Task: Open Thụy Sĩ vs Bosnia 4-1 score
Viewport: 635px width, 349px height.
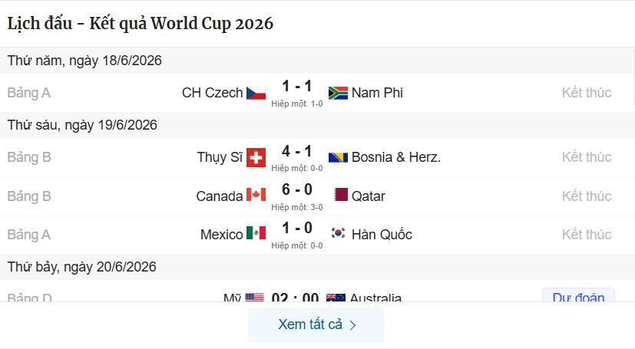Action: point(297,151)
